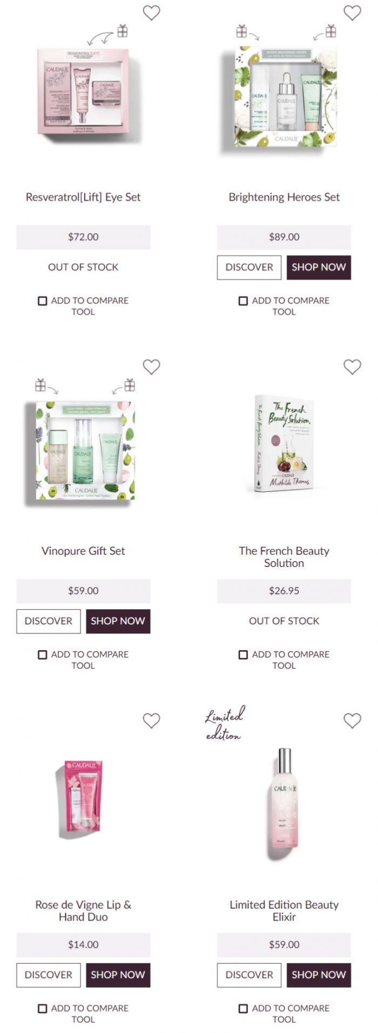Viewport: 378px width, 1033px height.
Task: Click gift icon above Resveratrol[Lift] Eye Set
Action: 123,31
